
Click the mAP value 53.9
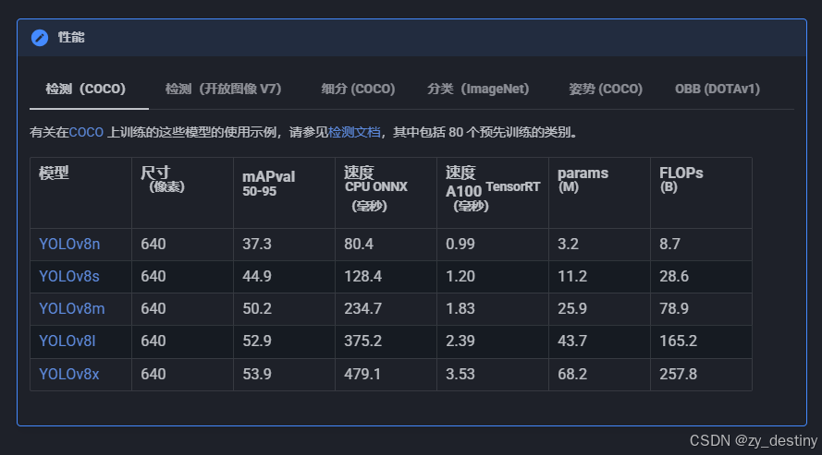[x=257, y=375]
